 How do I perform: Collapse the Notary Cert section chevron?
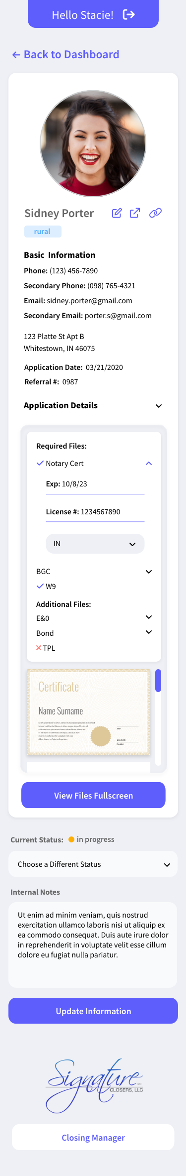pos(149,464)
